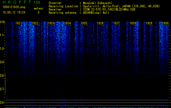
Task: Click the 1926 time marker
Action: (100, 23)
